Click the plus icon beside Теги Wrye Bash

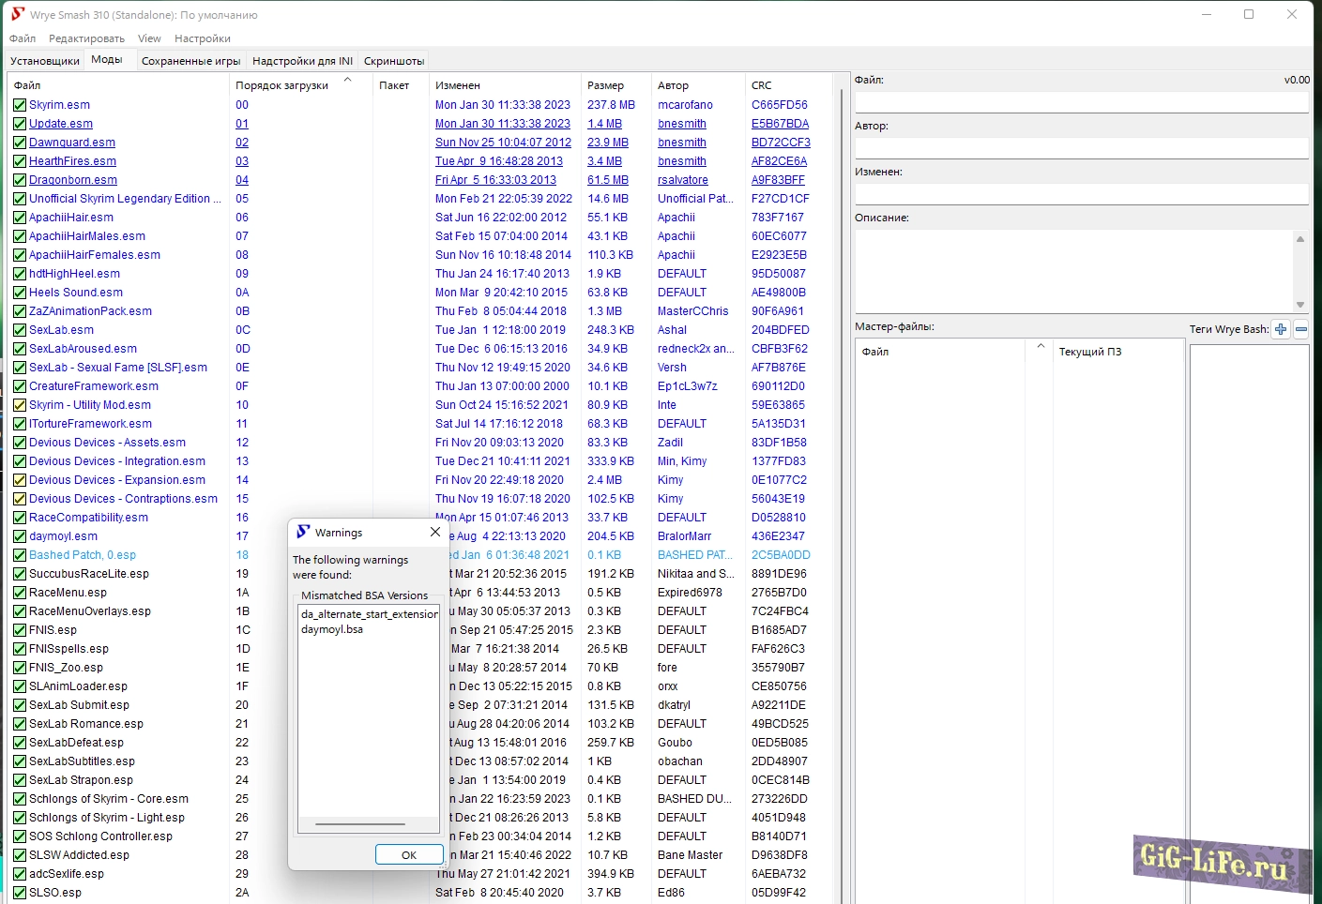click(1281, 329)
